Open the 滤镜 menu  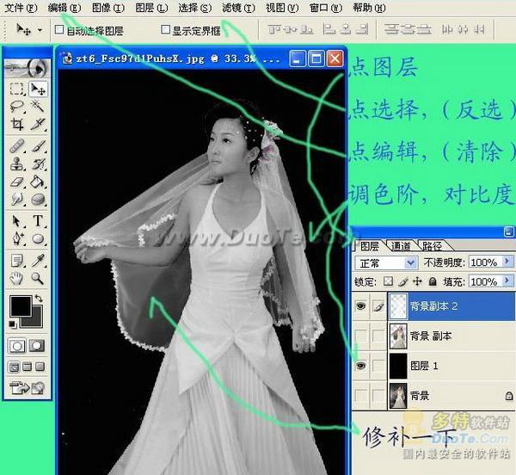[x=238, y=8]
